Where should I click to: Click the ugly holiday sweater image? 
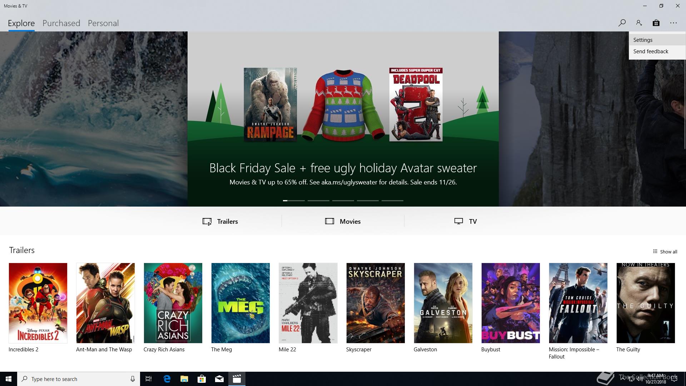click(x=343, y=105)
